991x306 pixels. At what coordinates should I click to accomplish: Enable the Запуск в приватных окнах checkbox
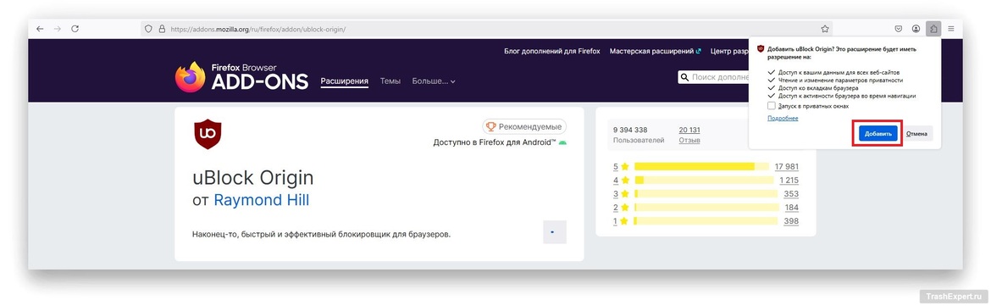(771, 106)
